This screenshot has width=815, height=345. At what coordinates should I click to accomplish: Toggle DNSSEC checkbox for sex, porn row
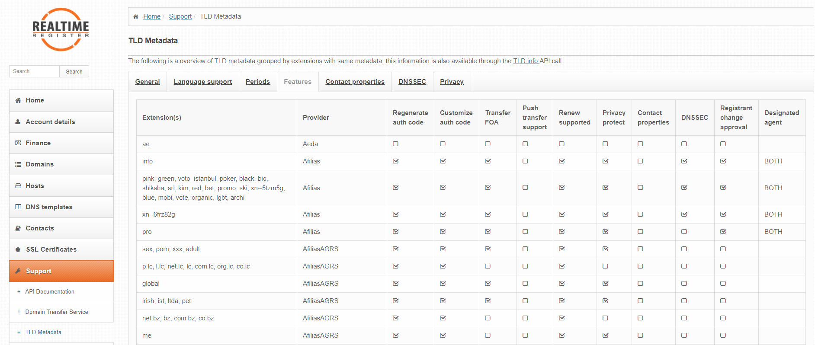tap(684, 249)
